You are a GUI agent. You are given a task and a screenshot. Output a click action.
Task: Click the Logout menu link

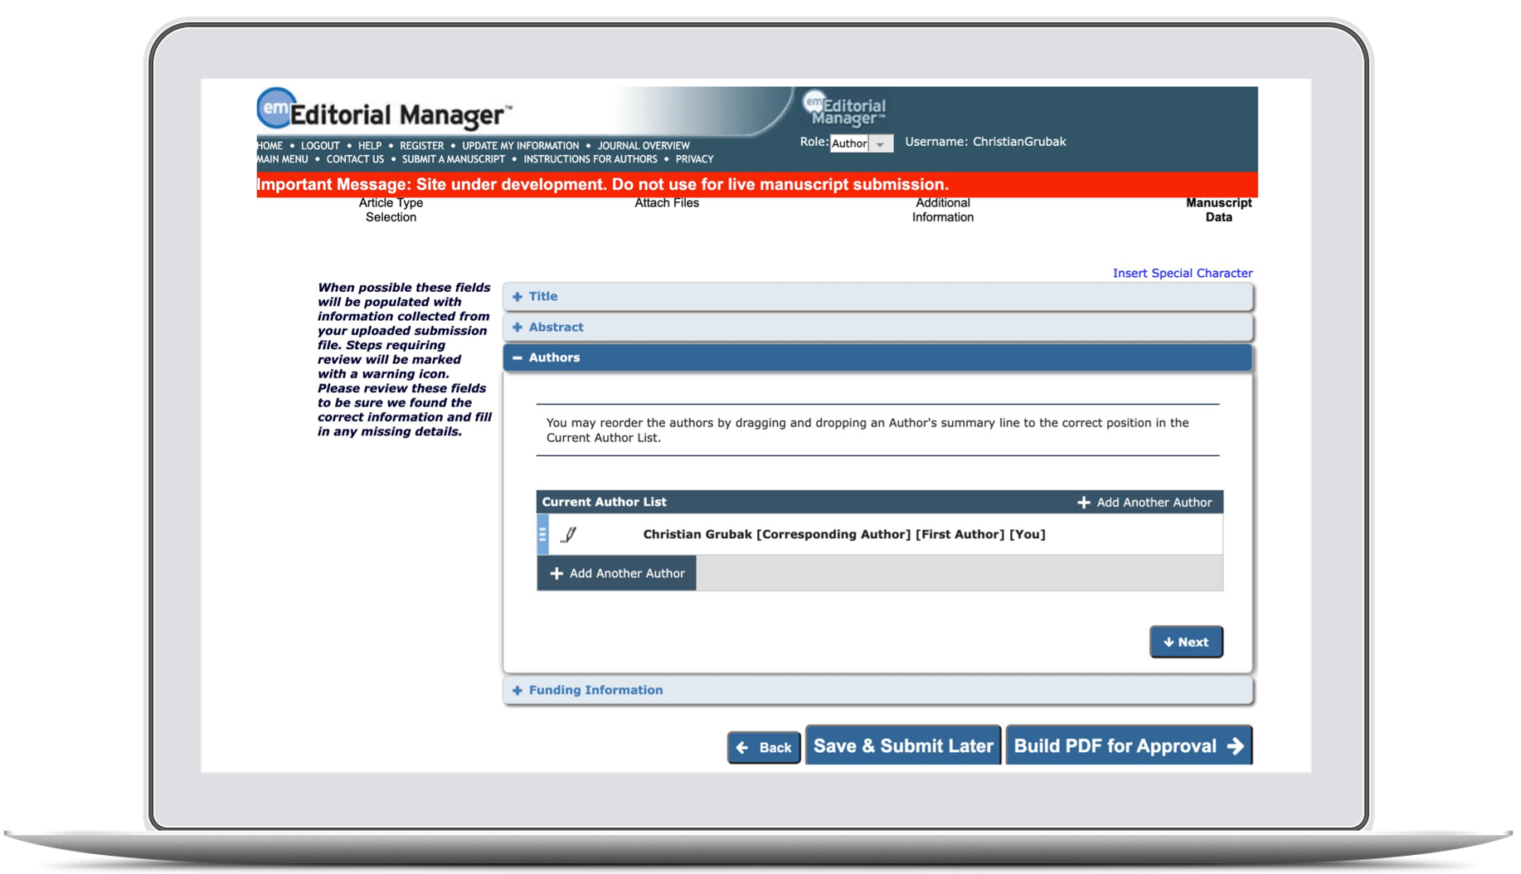(x=320, y=146)
